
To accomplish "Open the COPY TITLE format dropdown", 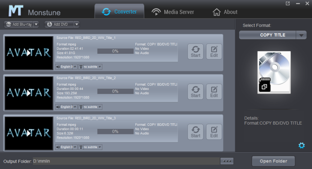I will [301, 35].
